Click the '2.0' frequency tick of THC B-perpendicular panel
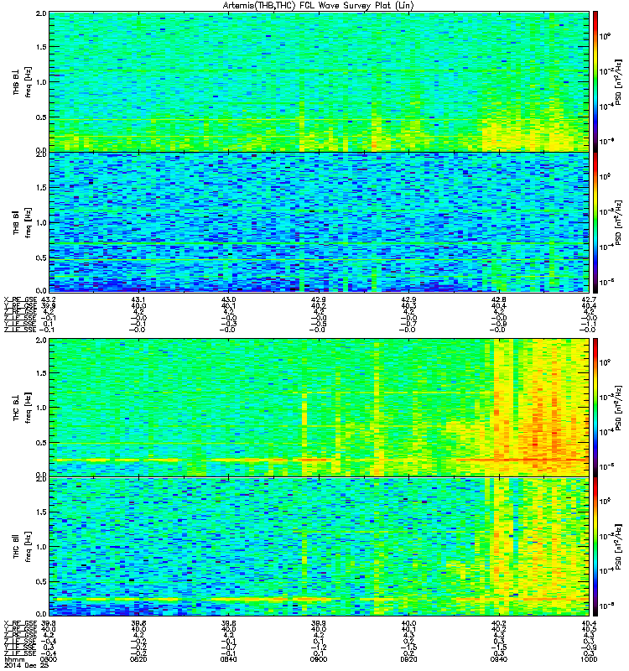This screenshot has width=629, height=671. (x=41, y=341)
